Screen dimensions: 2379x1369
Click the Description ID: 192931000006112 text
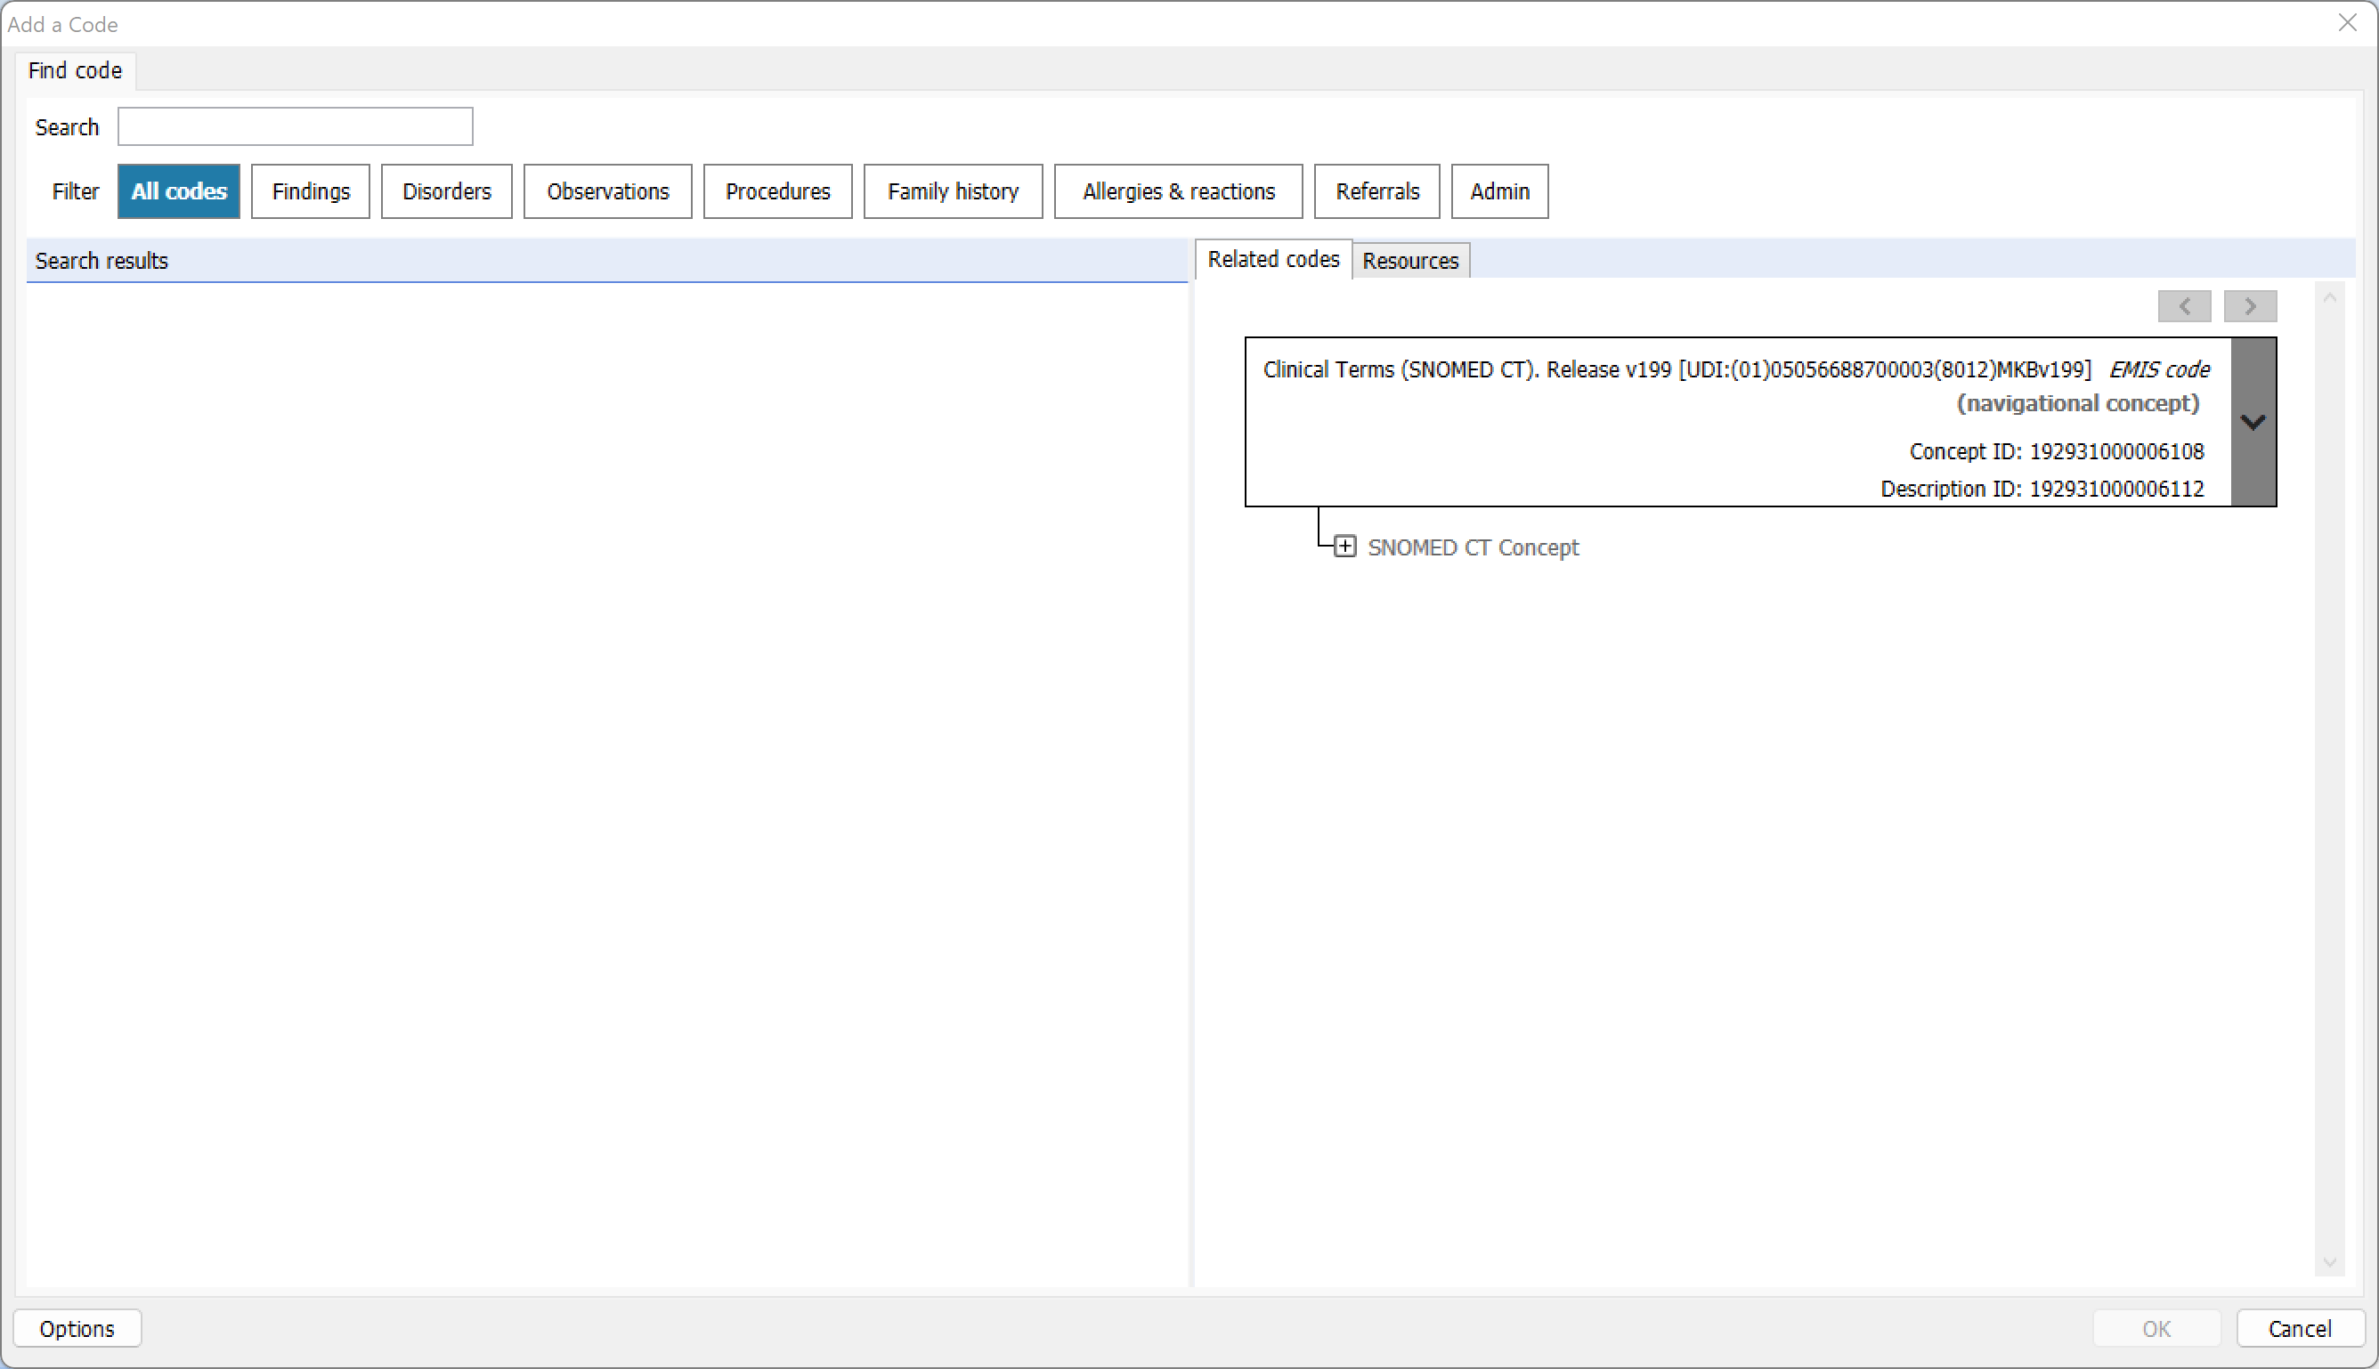(2042, 489)
